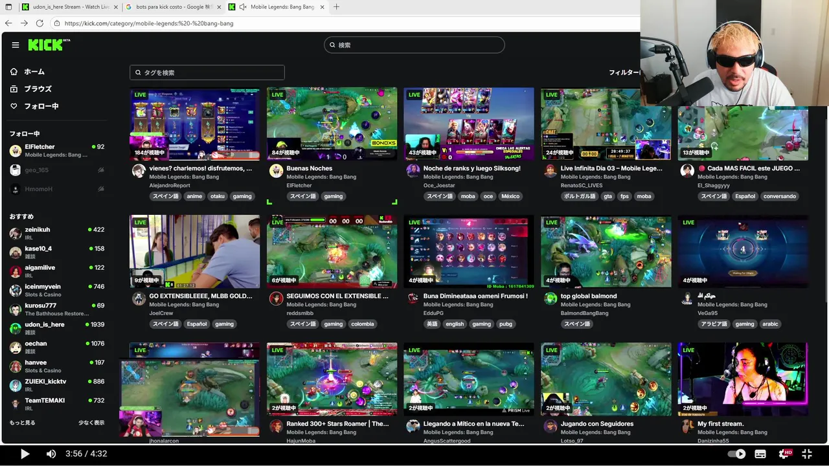829x466 pixels.
Task: Click the pubg tag under EdduPG
Action: (x=505, y=324)
